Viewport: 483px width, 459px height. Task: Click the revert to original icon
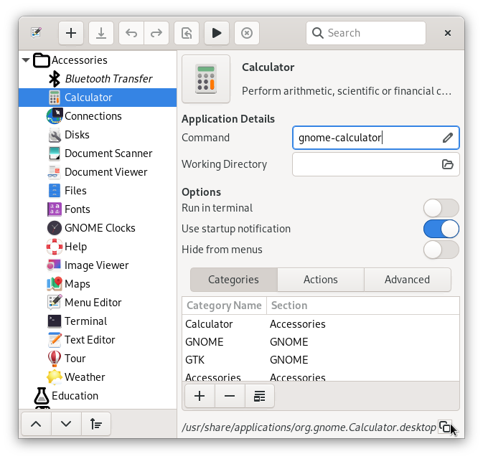(187, 33)
